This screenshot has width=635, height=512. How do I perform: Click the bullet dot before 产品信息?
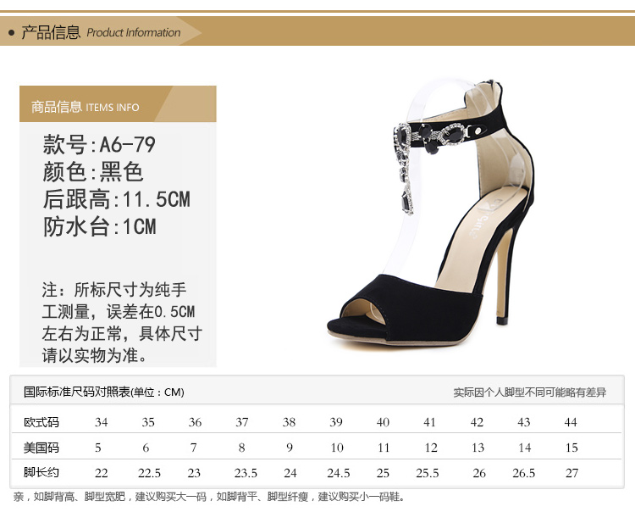click(11, 33)
